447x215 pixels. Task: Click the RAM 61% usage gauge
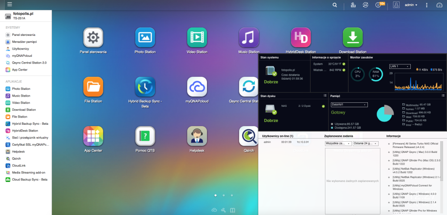(376, 74)
